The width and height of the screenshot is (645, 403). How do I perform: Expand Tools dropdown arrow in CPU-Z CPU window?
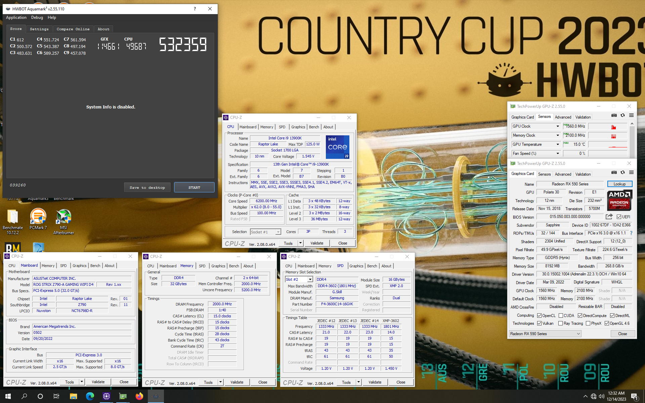pyautogui.click(x=300, y=243)
